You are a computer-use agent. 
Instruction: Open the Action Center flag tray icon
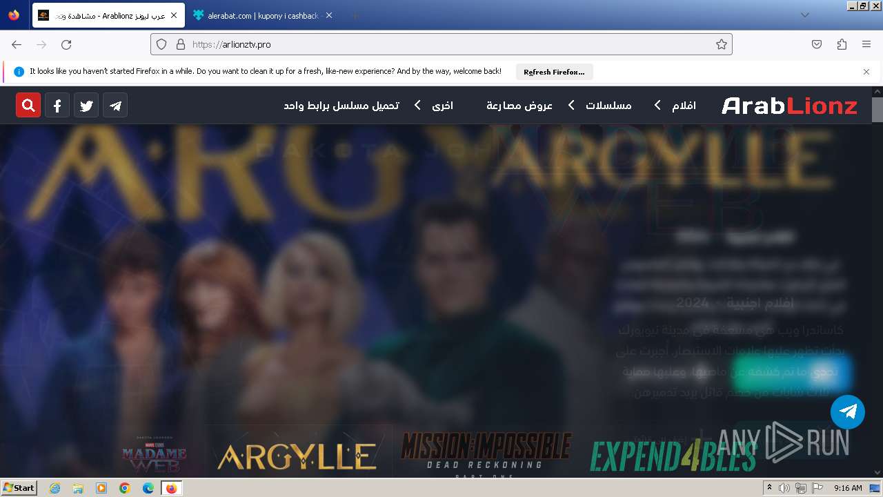click(x=816, y=488)
